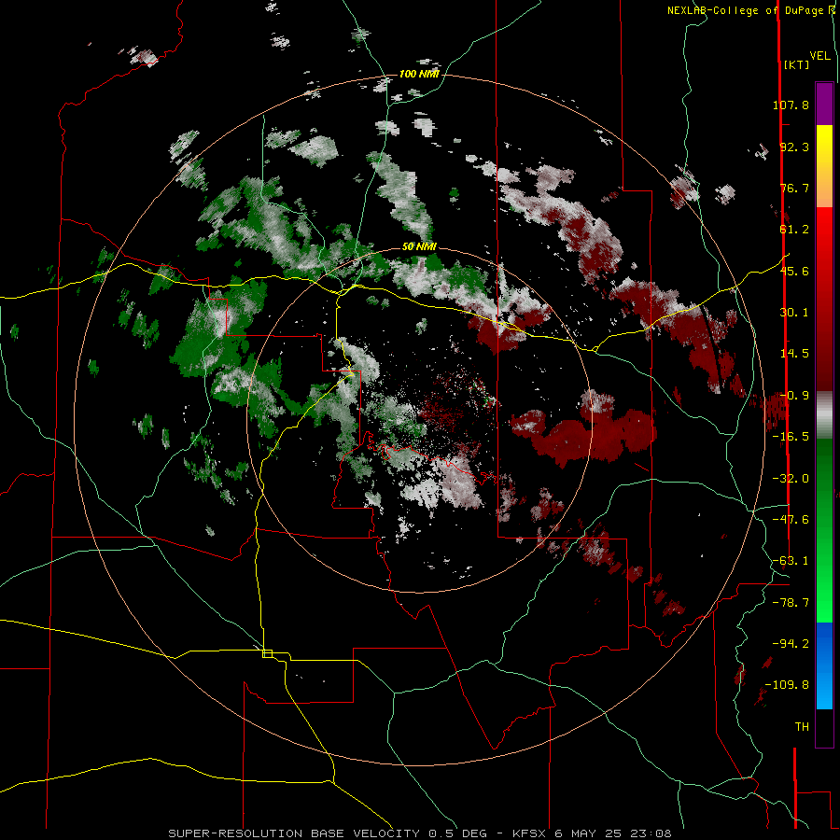The image size is (840, 840).
Task: Click the 6 MAY 25 23:08 timestamp
Action: (x=613, y=833)
